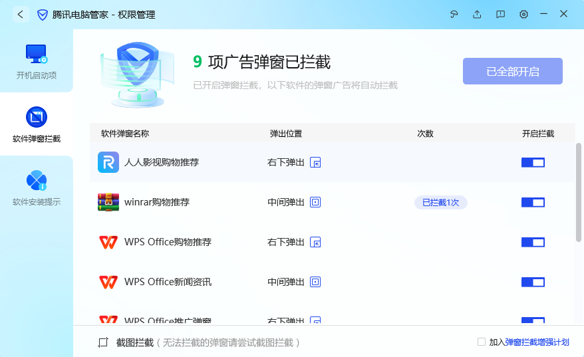Click the share/upload icon in title bar
Screen dimensions: 584x357
(477, 15)
